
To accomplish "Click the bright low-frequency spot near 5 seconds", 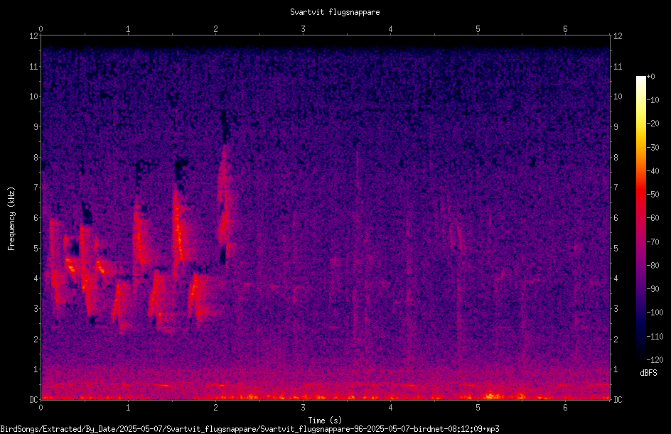I will point(491,396).
